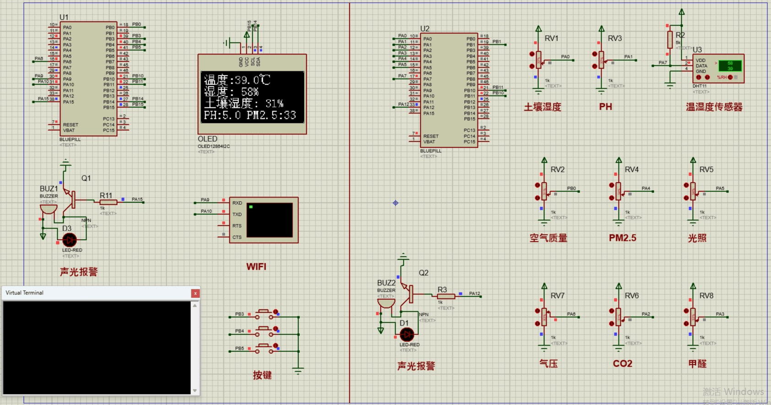Close the Virtual Terminal window

[x=195, y=293]
